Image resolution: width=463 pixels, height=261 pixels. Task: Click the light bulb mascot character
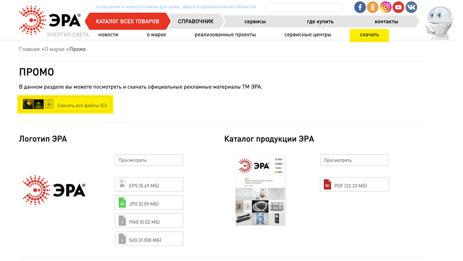[439, 23]
